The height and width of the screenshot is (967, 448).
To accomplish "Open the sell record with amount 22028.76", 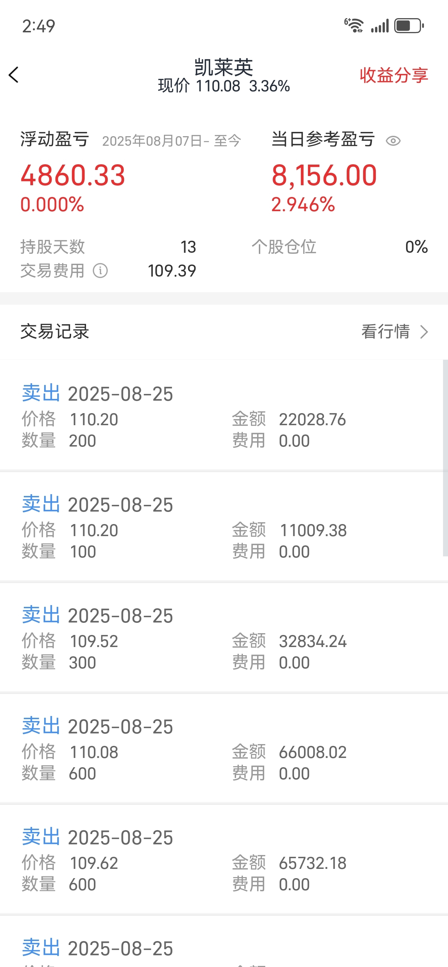I will (x=222, y=415).
